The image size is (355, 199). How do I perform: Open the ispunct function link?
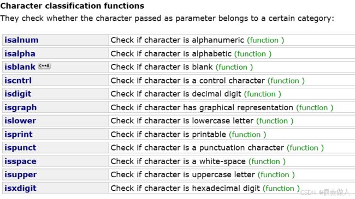click(20, 148)
